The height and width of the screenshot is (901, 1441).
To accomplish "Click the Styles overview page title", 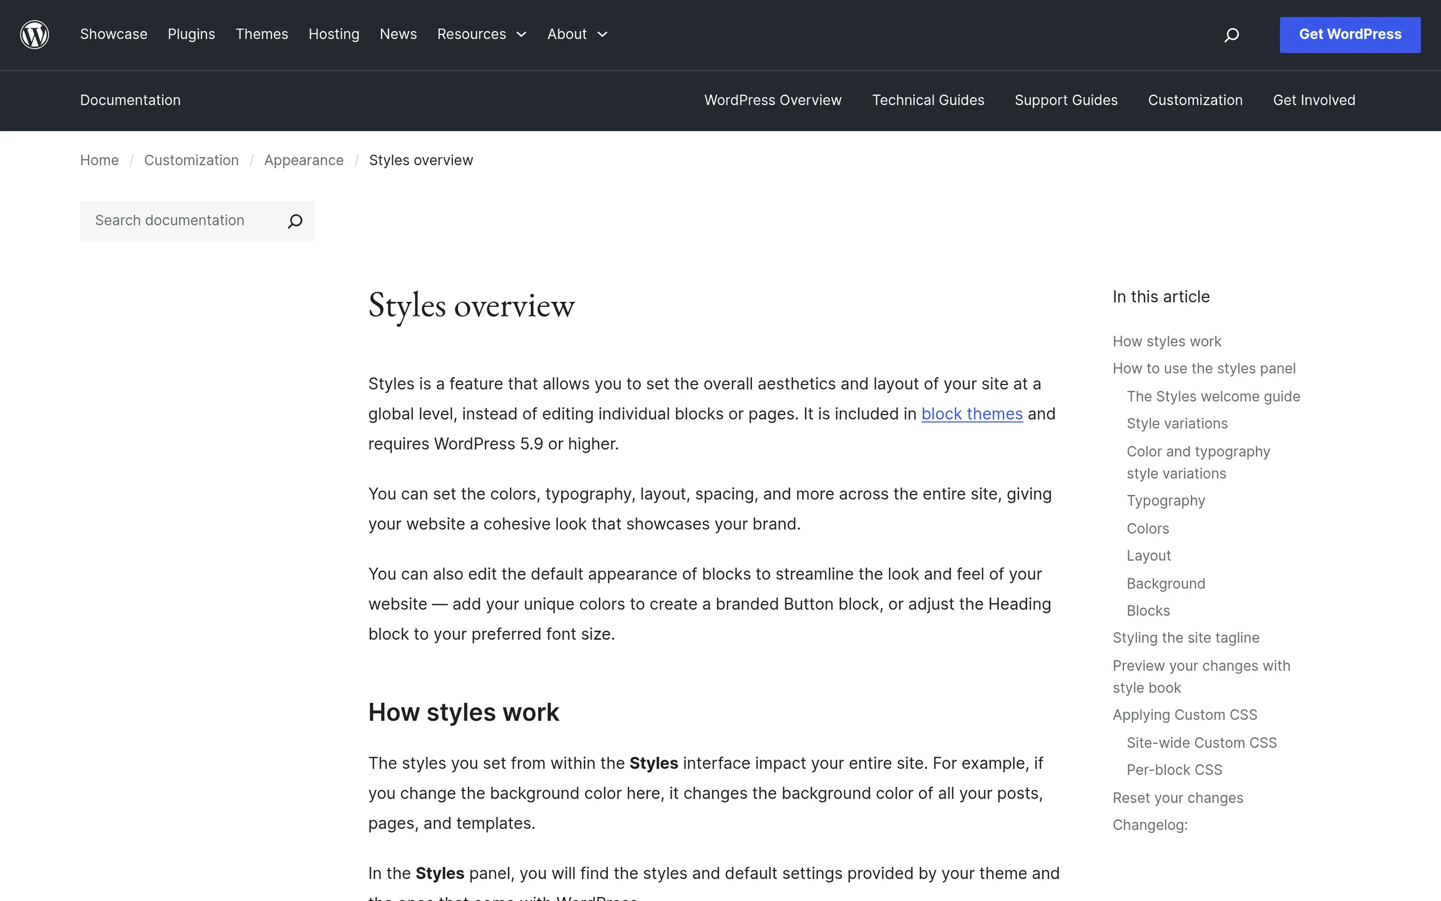I will coord(471,306).
